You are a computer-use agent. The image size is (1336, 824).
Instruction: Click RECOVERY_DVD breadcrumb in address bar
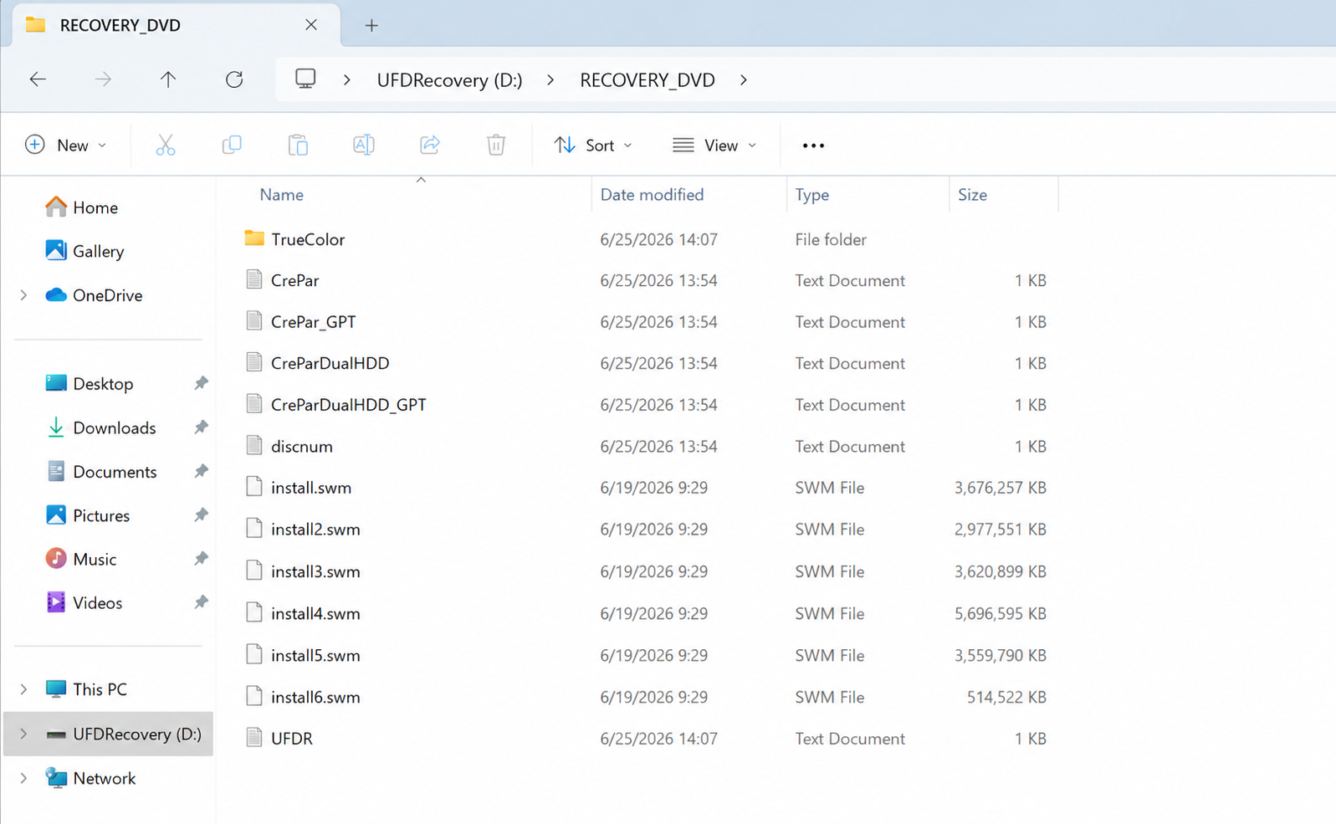[648, 80]
